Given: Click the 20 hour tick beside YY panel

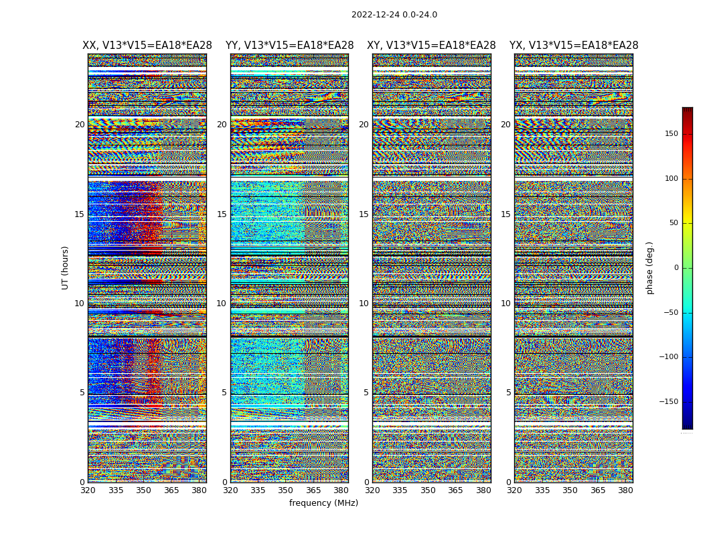Looking at the screenshot, I should tap(222, 125).
